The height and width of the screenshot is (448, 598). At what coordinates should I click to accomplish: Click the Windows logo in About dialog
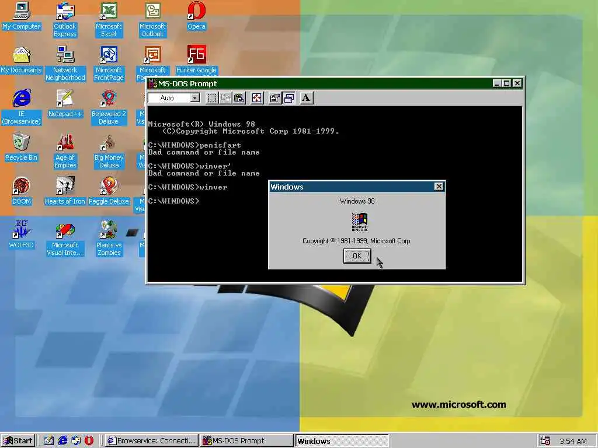[359, 222]
